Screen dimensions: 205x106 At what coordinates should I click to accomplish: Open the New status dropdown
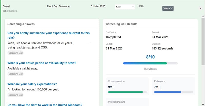pos(125,7)
